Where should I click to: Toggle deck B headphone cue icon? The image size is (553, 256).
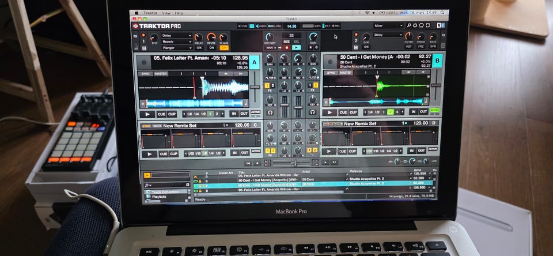pyautogui.click(x=312, y=112)
